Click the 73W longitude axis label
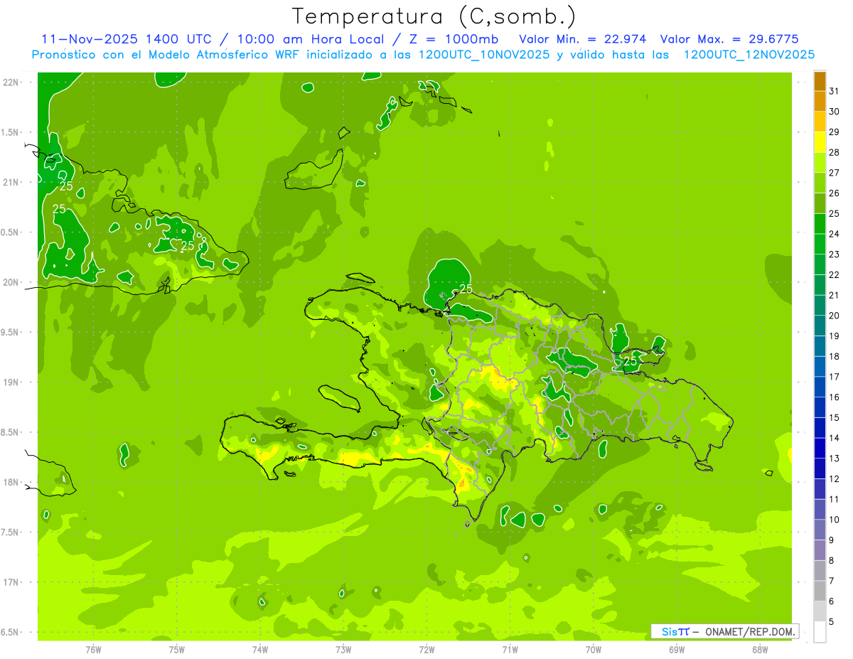Viewport: 853px width, 659px height. (343, 650)
